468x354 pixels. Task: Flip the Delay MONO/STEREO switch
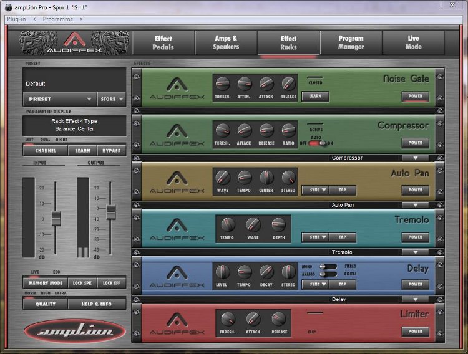tap(328, 266)
